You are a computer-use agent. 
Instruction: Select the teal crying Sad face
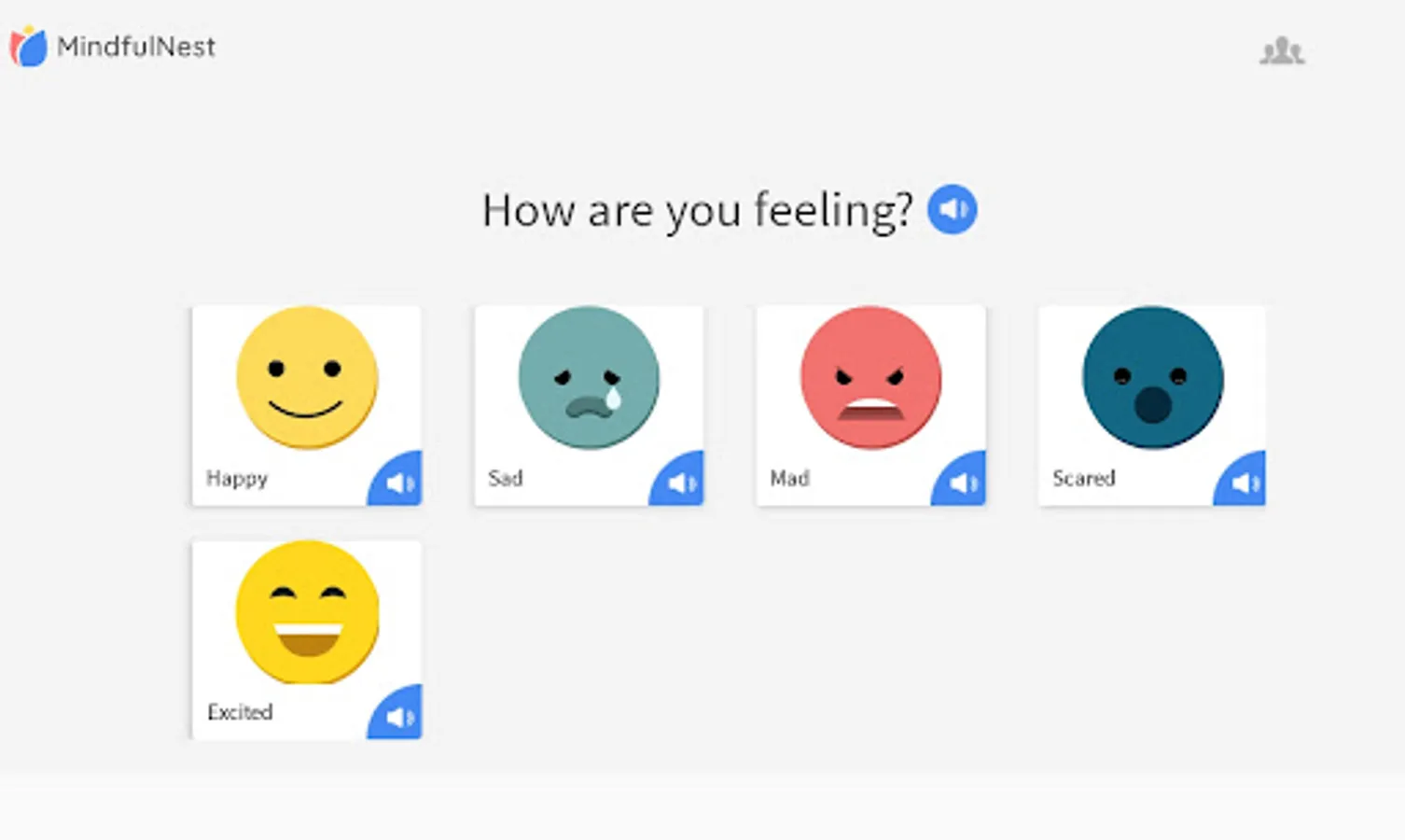click(x=589, y=378)
